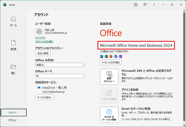This screenshot has width=186, height=127.
Task: Open the 更新オプション dropdown button
Action: click(x=109, y=77)
